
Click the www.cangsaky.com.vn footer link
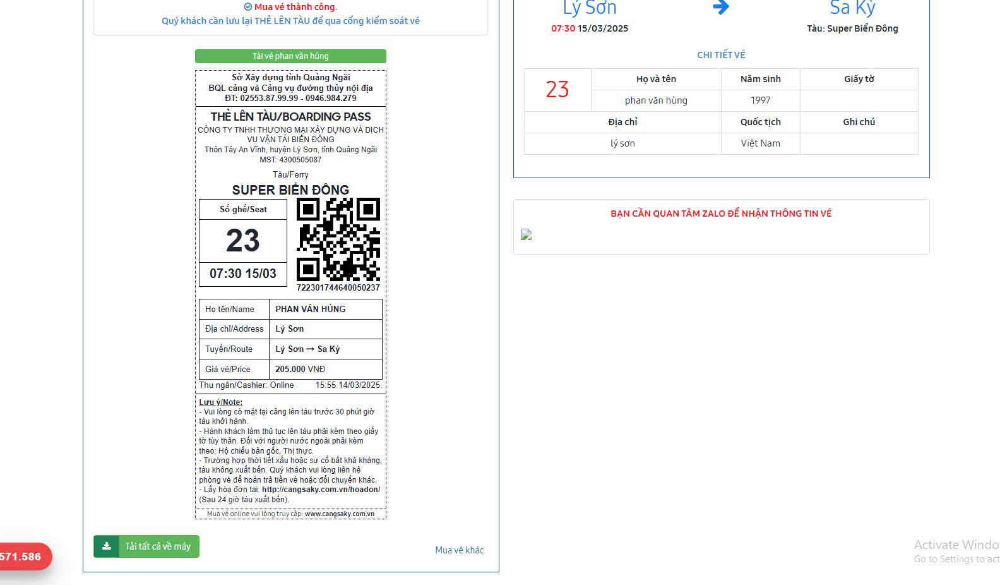tap(339, 514)
